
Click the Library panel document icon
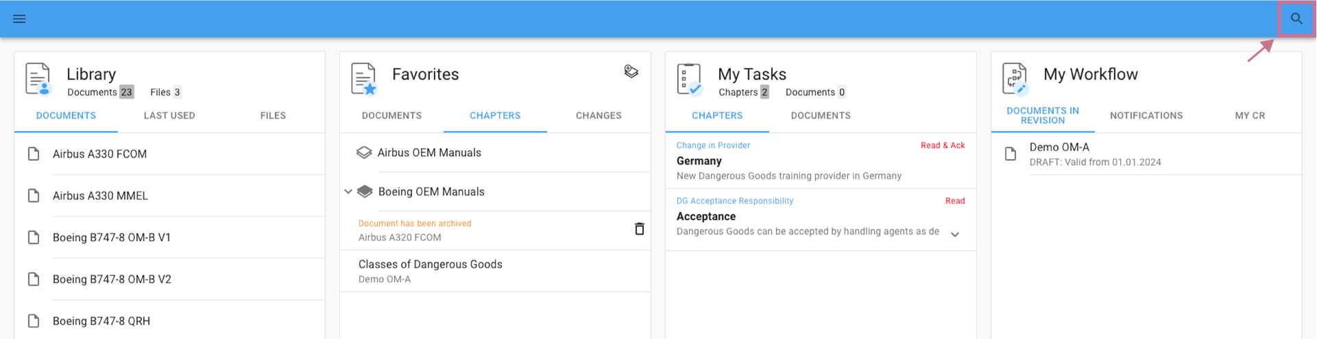pyautogui.click(x=38, y=79)
